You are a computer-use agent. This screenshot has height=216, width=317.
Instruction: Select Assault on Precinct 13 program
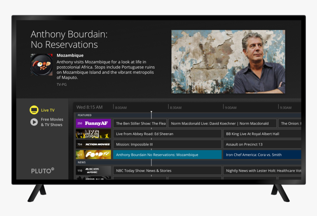pyautogui.click(x=262, y=144)
